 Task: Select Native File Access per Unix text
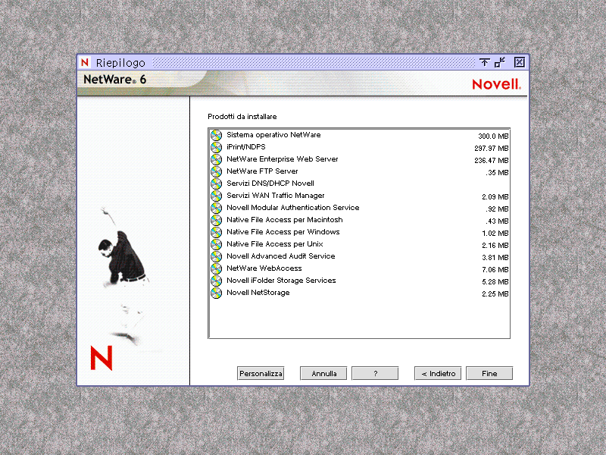(x=274, y=243)
